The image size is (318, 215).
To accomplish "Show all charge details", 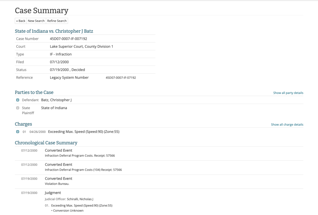I will click(x=287, y=124).
